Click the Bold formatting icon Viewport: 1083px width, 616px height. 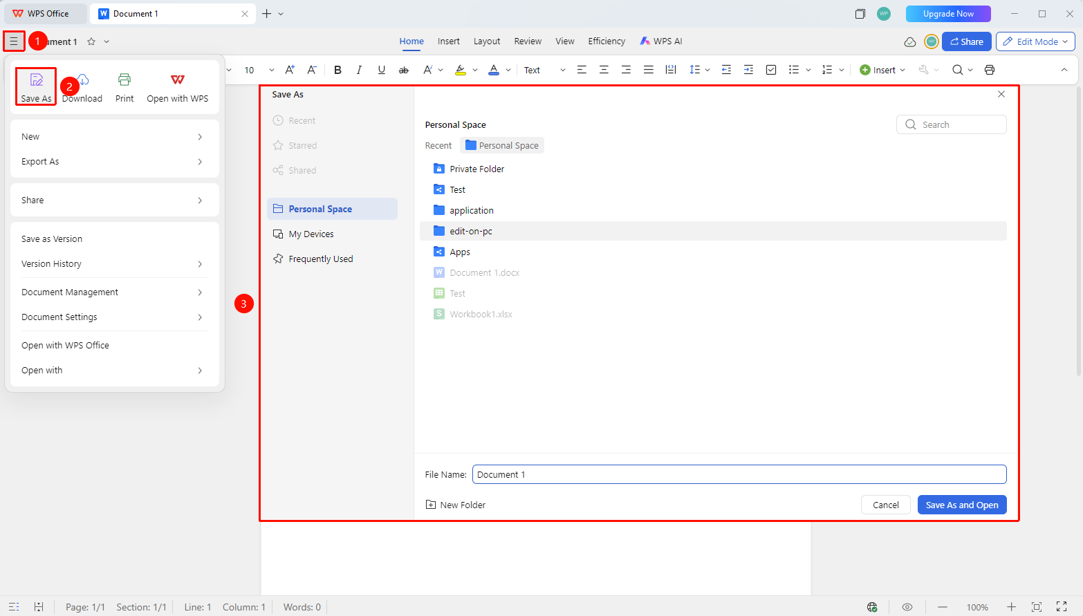point(337,70)
